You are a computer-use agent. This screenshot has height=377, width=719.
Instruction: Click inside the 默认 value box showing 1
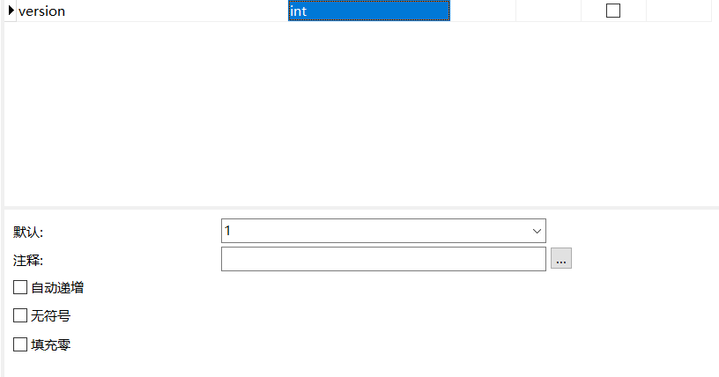pos(374,231)
